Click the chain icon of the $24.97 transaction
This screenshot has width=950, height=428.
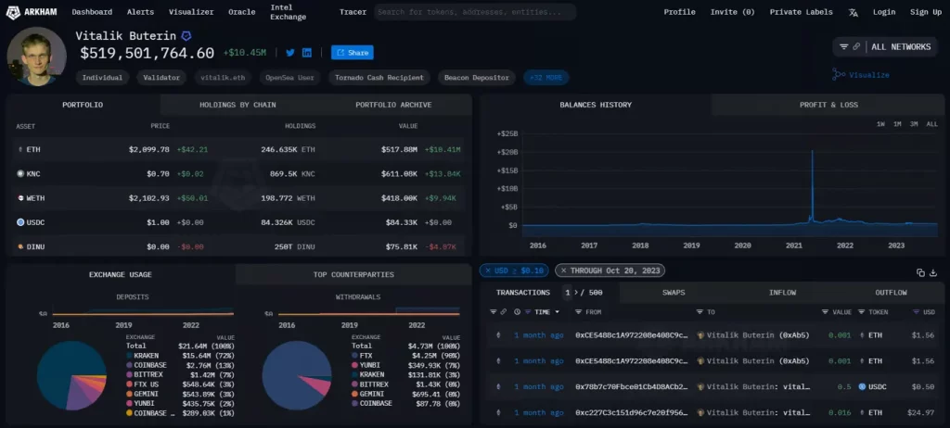point(498,413)
